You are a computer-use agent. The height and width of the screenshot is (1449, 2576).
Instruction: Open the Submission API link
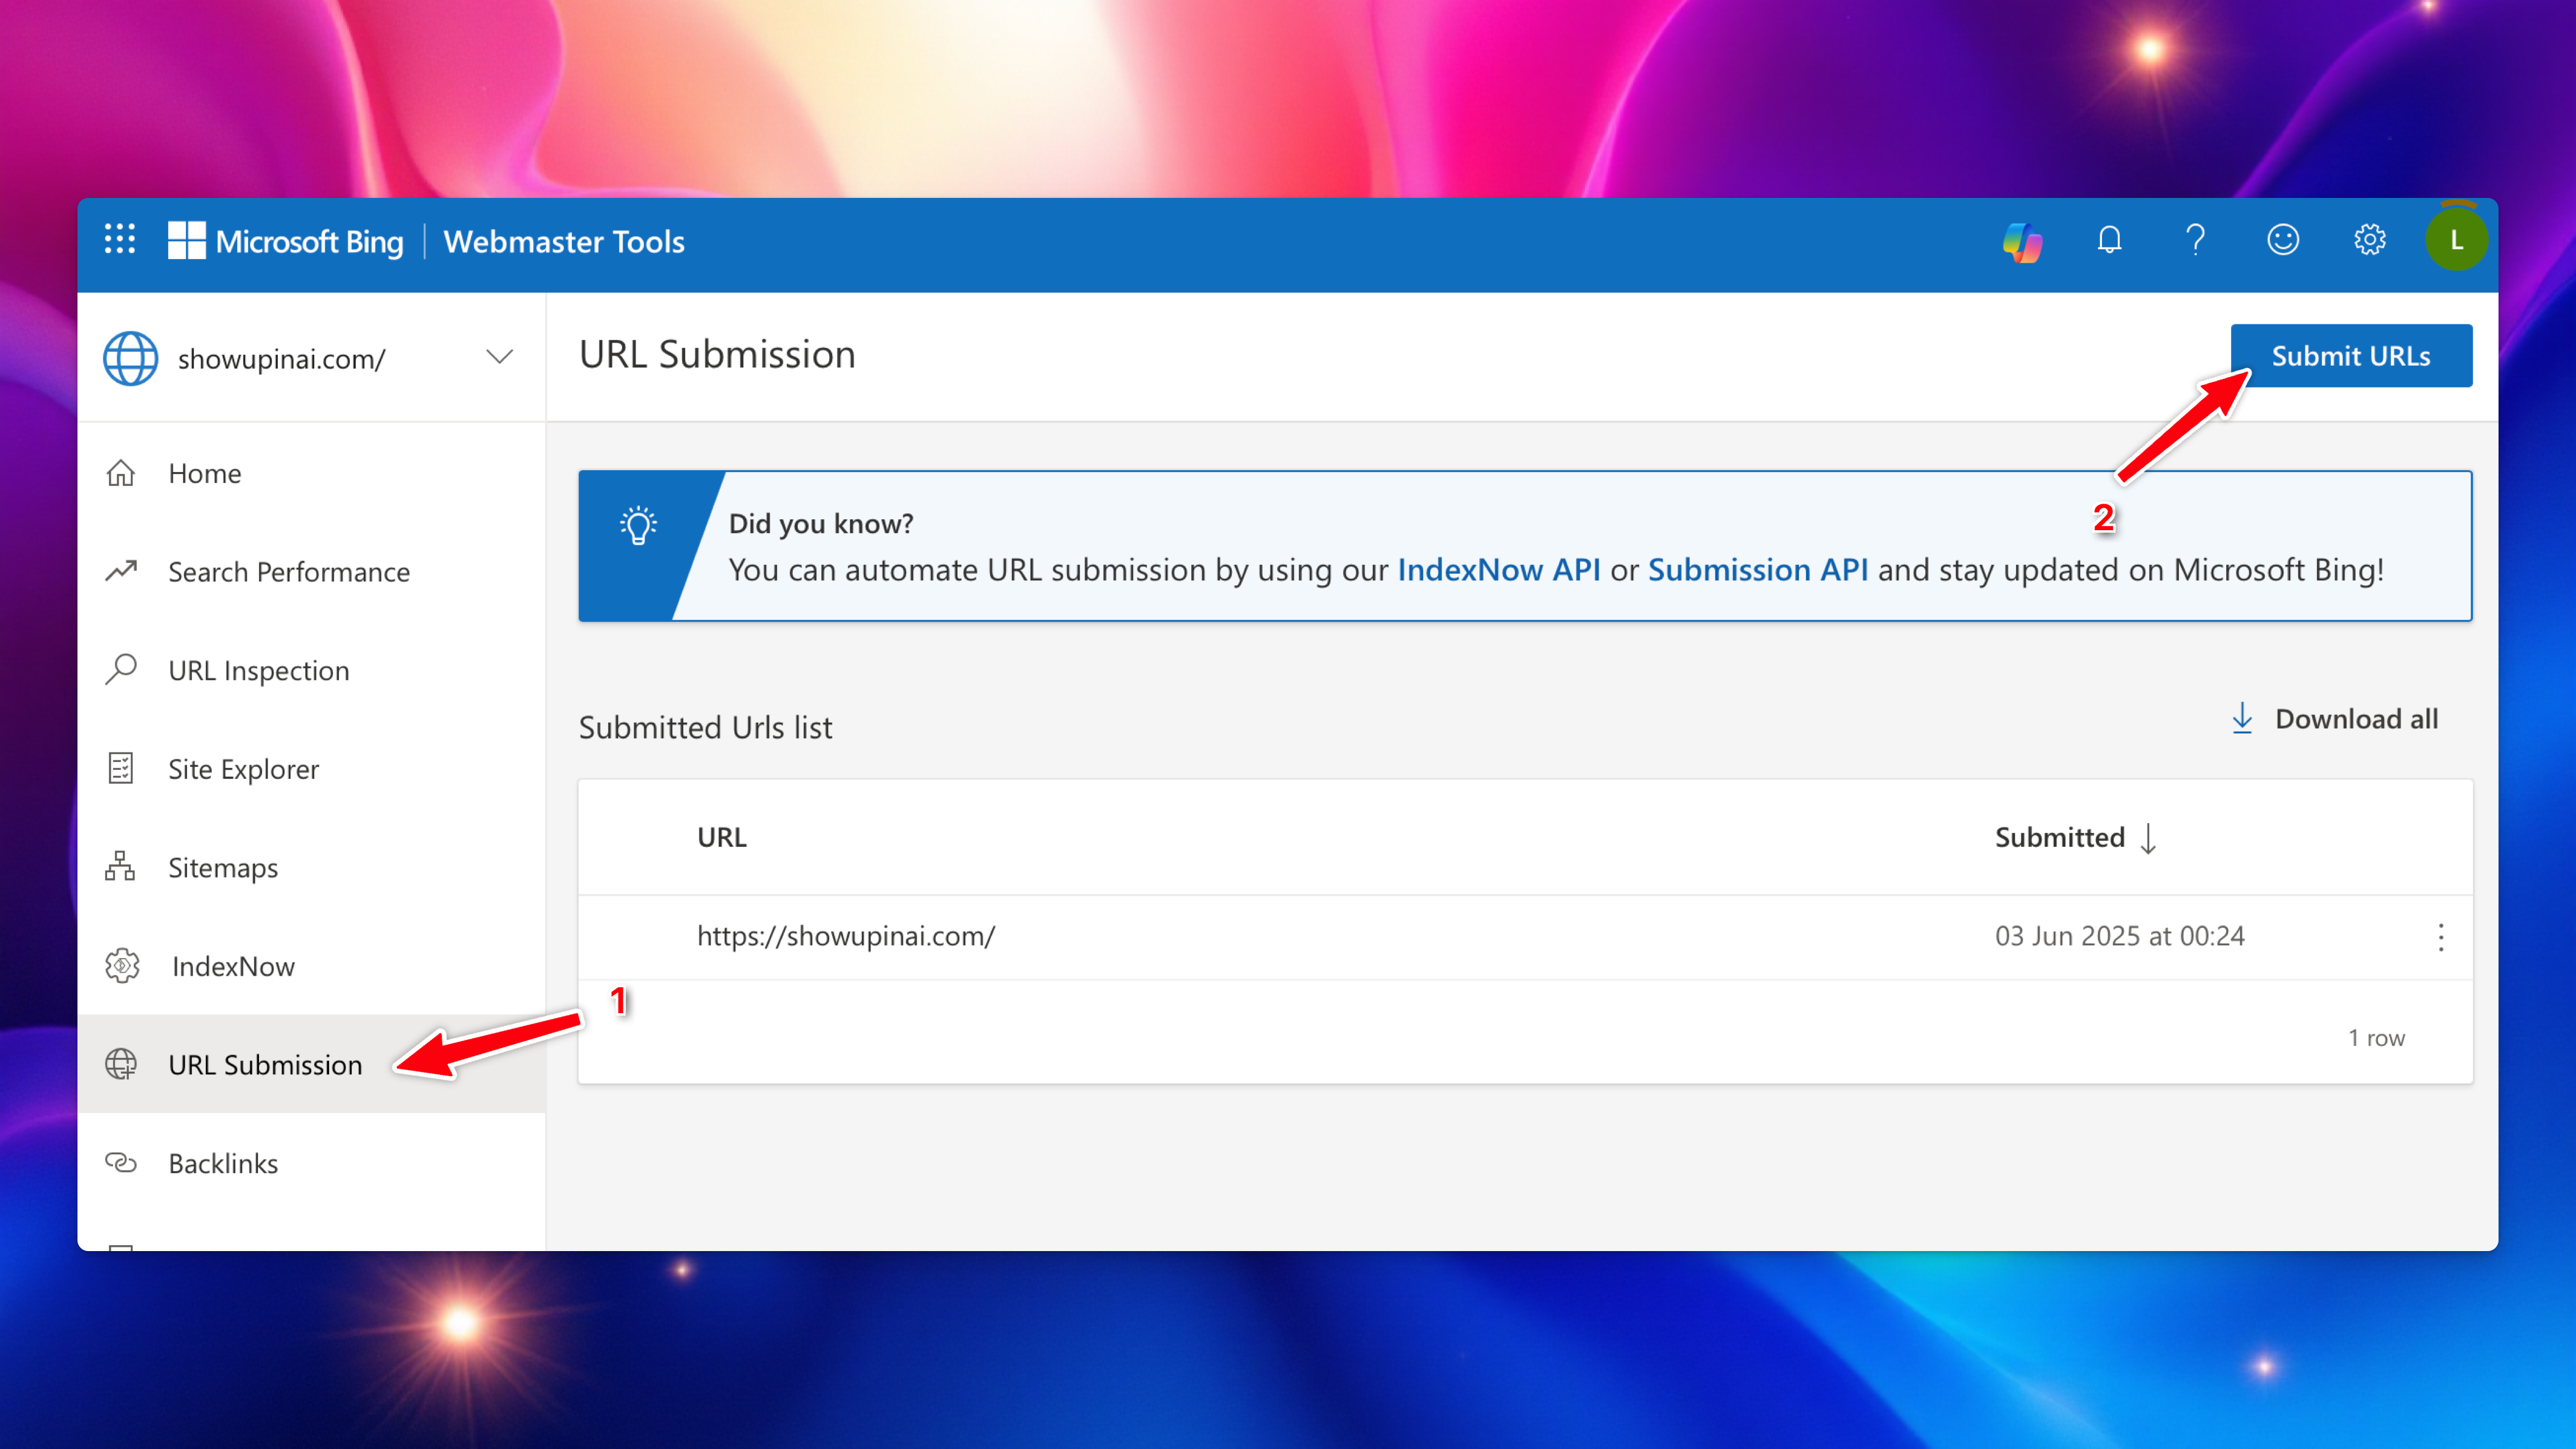pyautogui.click(x=1757, y=570)
